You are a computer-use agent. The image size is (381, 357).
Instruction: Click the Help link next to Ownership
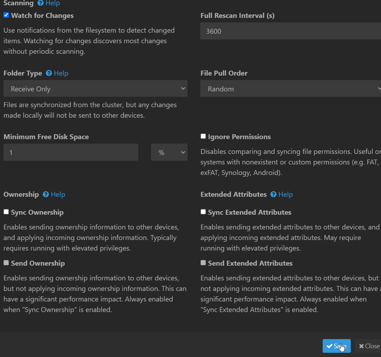point(58,194)
